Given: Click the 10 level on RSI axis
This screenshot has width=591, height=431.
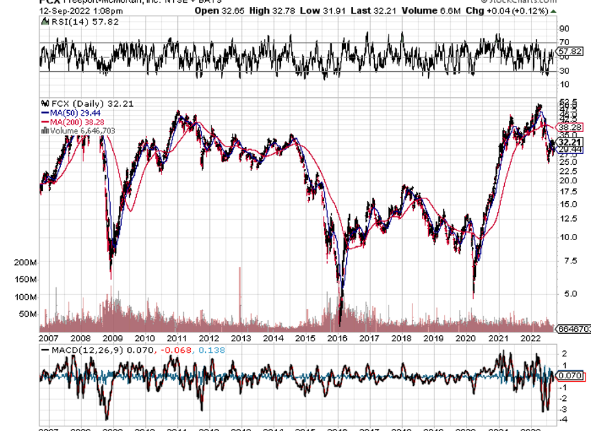Looking at the screenshot, I should coord(564,84).
